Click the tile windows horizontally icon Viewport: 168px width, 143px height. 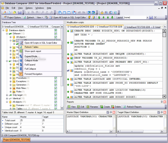pyautogui.click(x=65, y=13)
